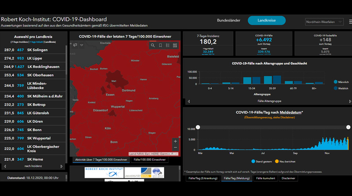Select SK Bottrop row
The image size is (352, 196).
pyautogui.click(x=33, y=105)
